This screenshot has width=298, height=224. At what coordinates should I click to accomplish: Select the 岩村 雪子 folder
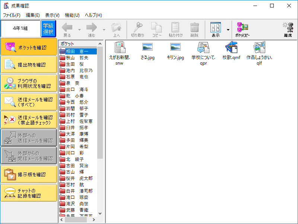click(x=74, y=115)
